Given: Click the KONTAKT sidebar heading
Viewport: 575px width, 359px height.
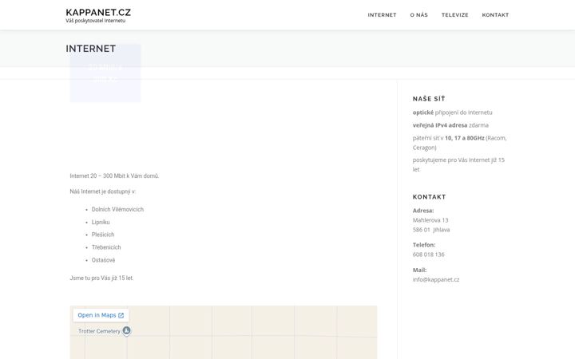Looking at the screenshot, I should (x=429, y=197).
